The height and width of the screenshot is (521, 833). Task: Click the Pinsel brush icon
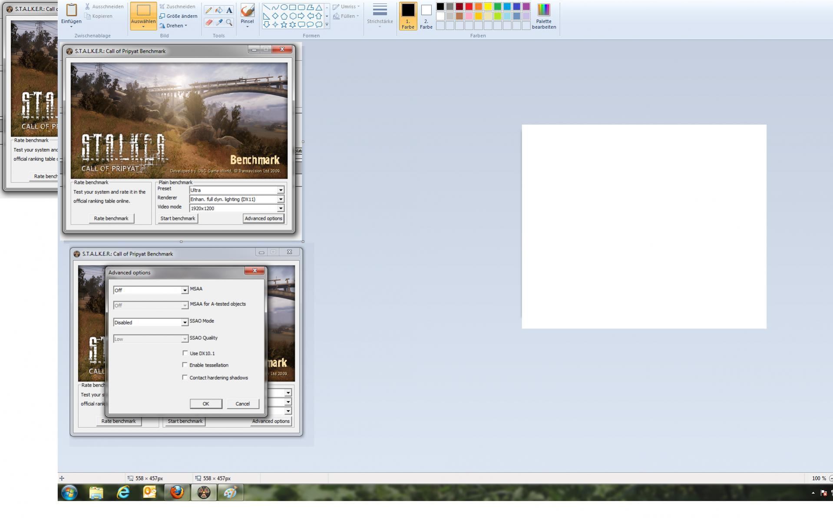(x=247, y=10)
